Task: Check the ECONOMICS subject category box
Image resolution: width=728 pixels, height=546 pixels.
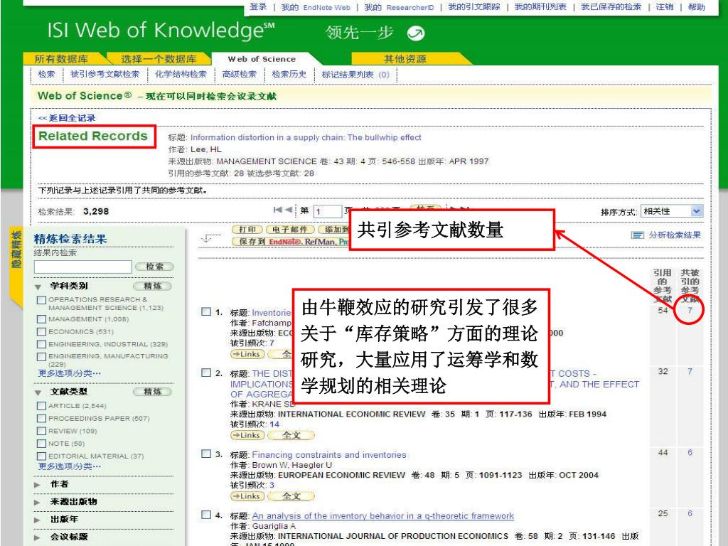Action: pos(42,331)
